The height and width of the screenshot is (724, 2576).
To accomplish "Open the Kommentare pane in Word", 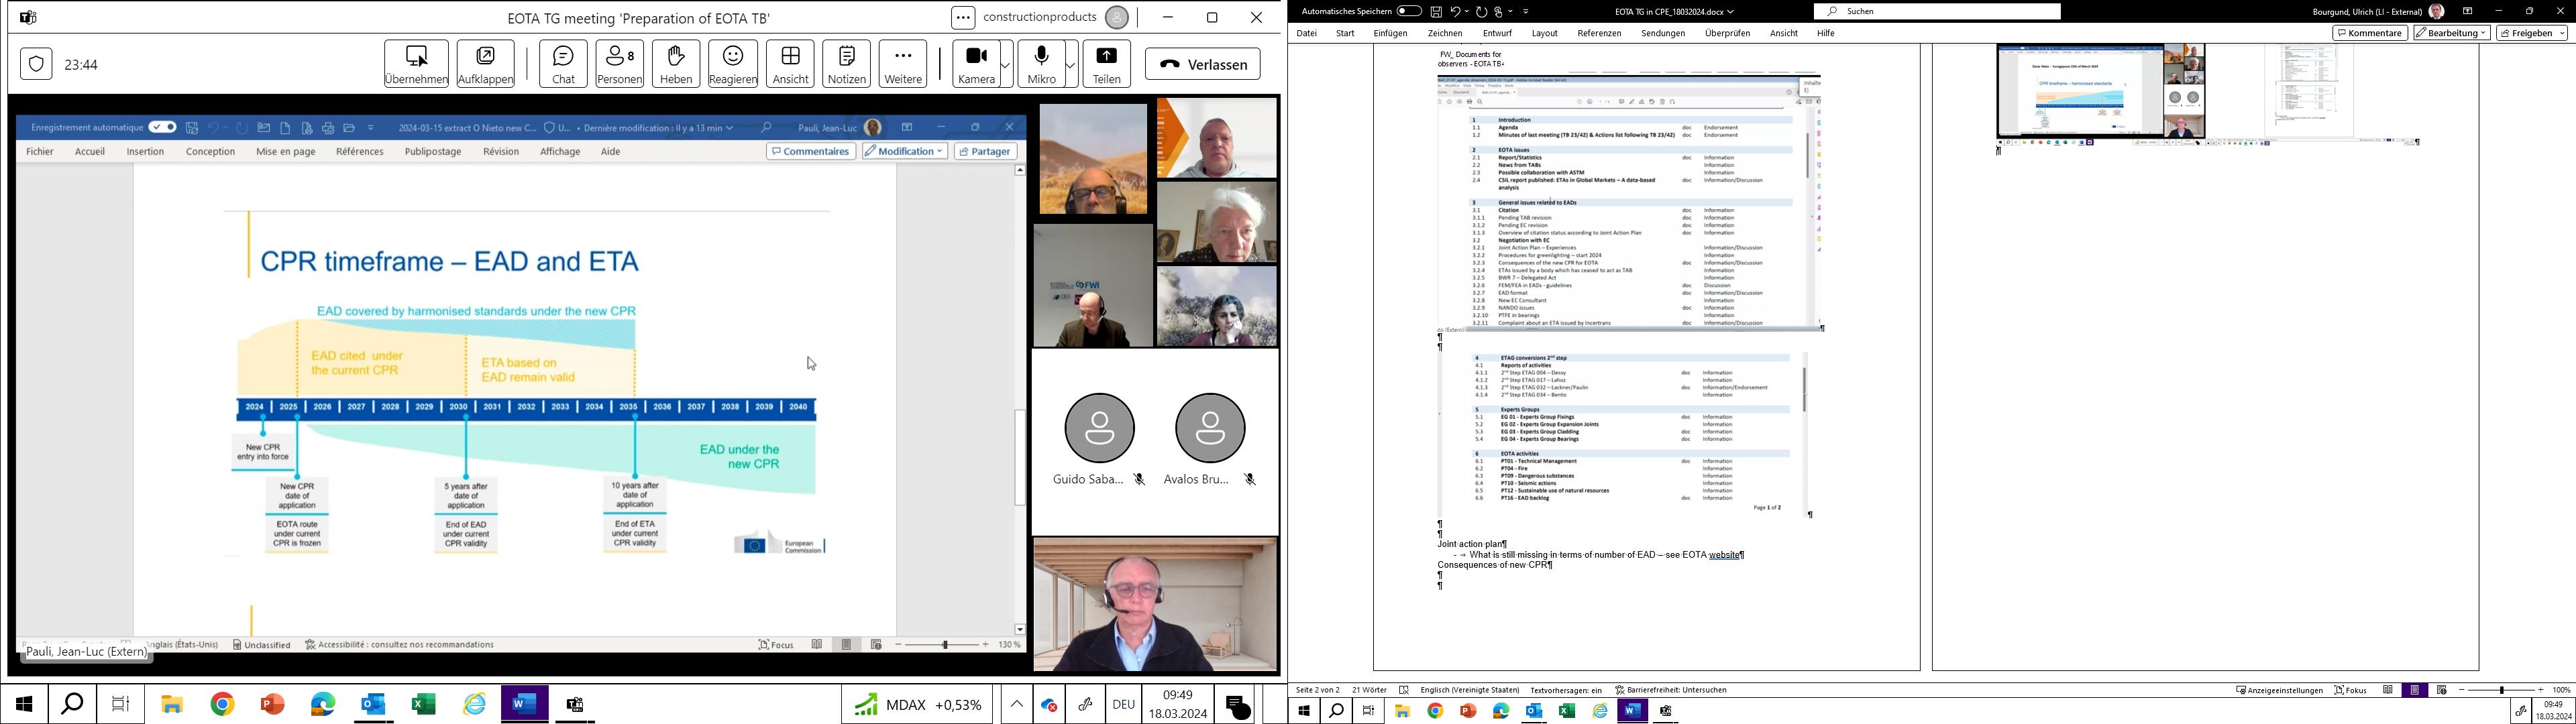I will (x=2369, y=33).
